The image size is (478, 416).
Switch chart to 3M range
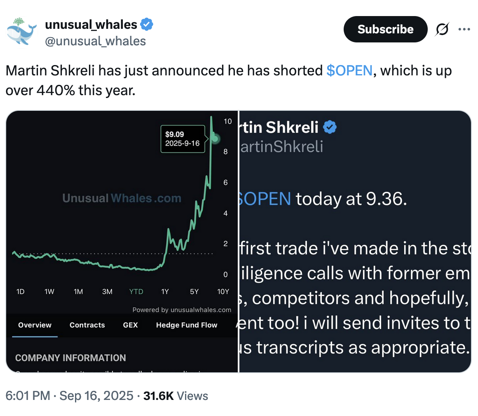click(x=107, y=292)
